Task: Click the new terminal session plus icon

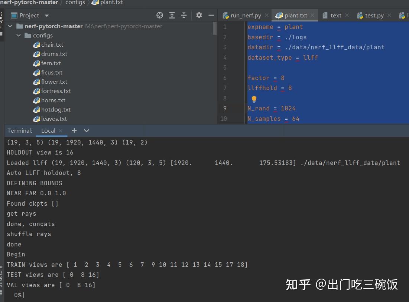Action: pos(74,130)
